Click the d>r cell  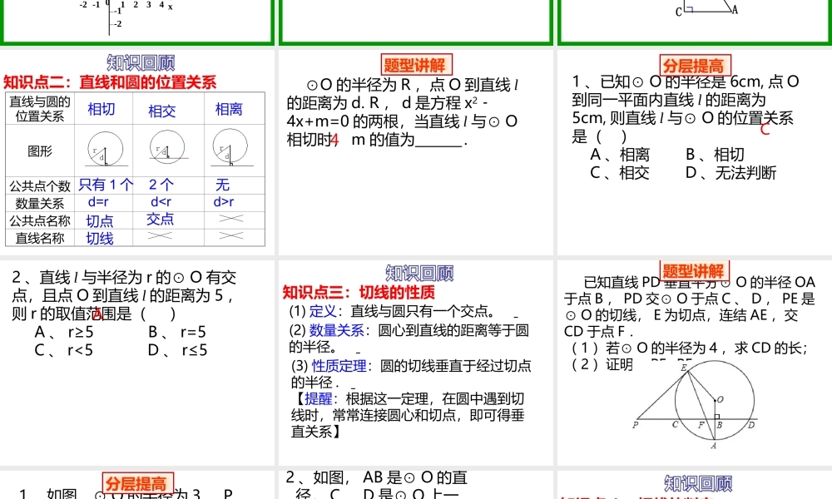223,201
